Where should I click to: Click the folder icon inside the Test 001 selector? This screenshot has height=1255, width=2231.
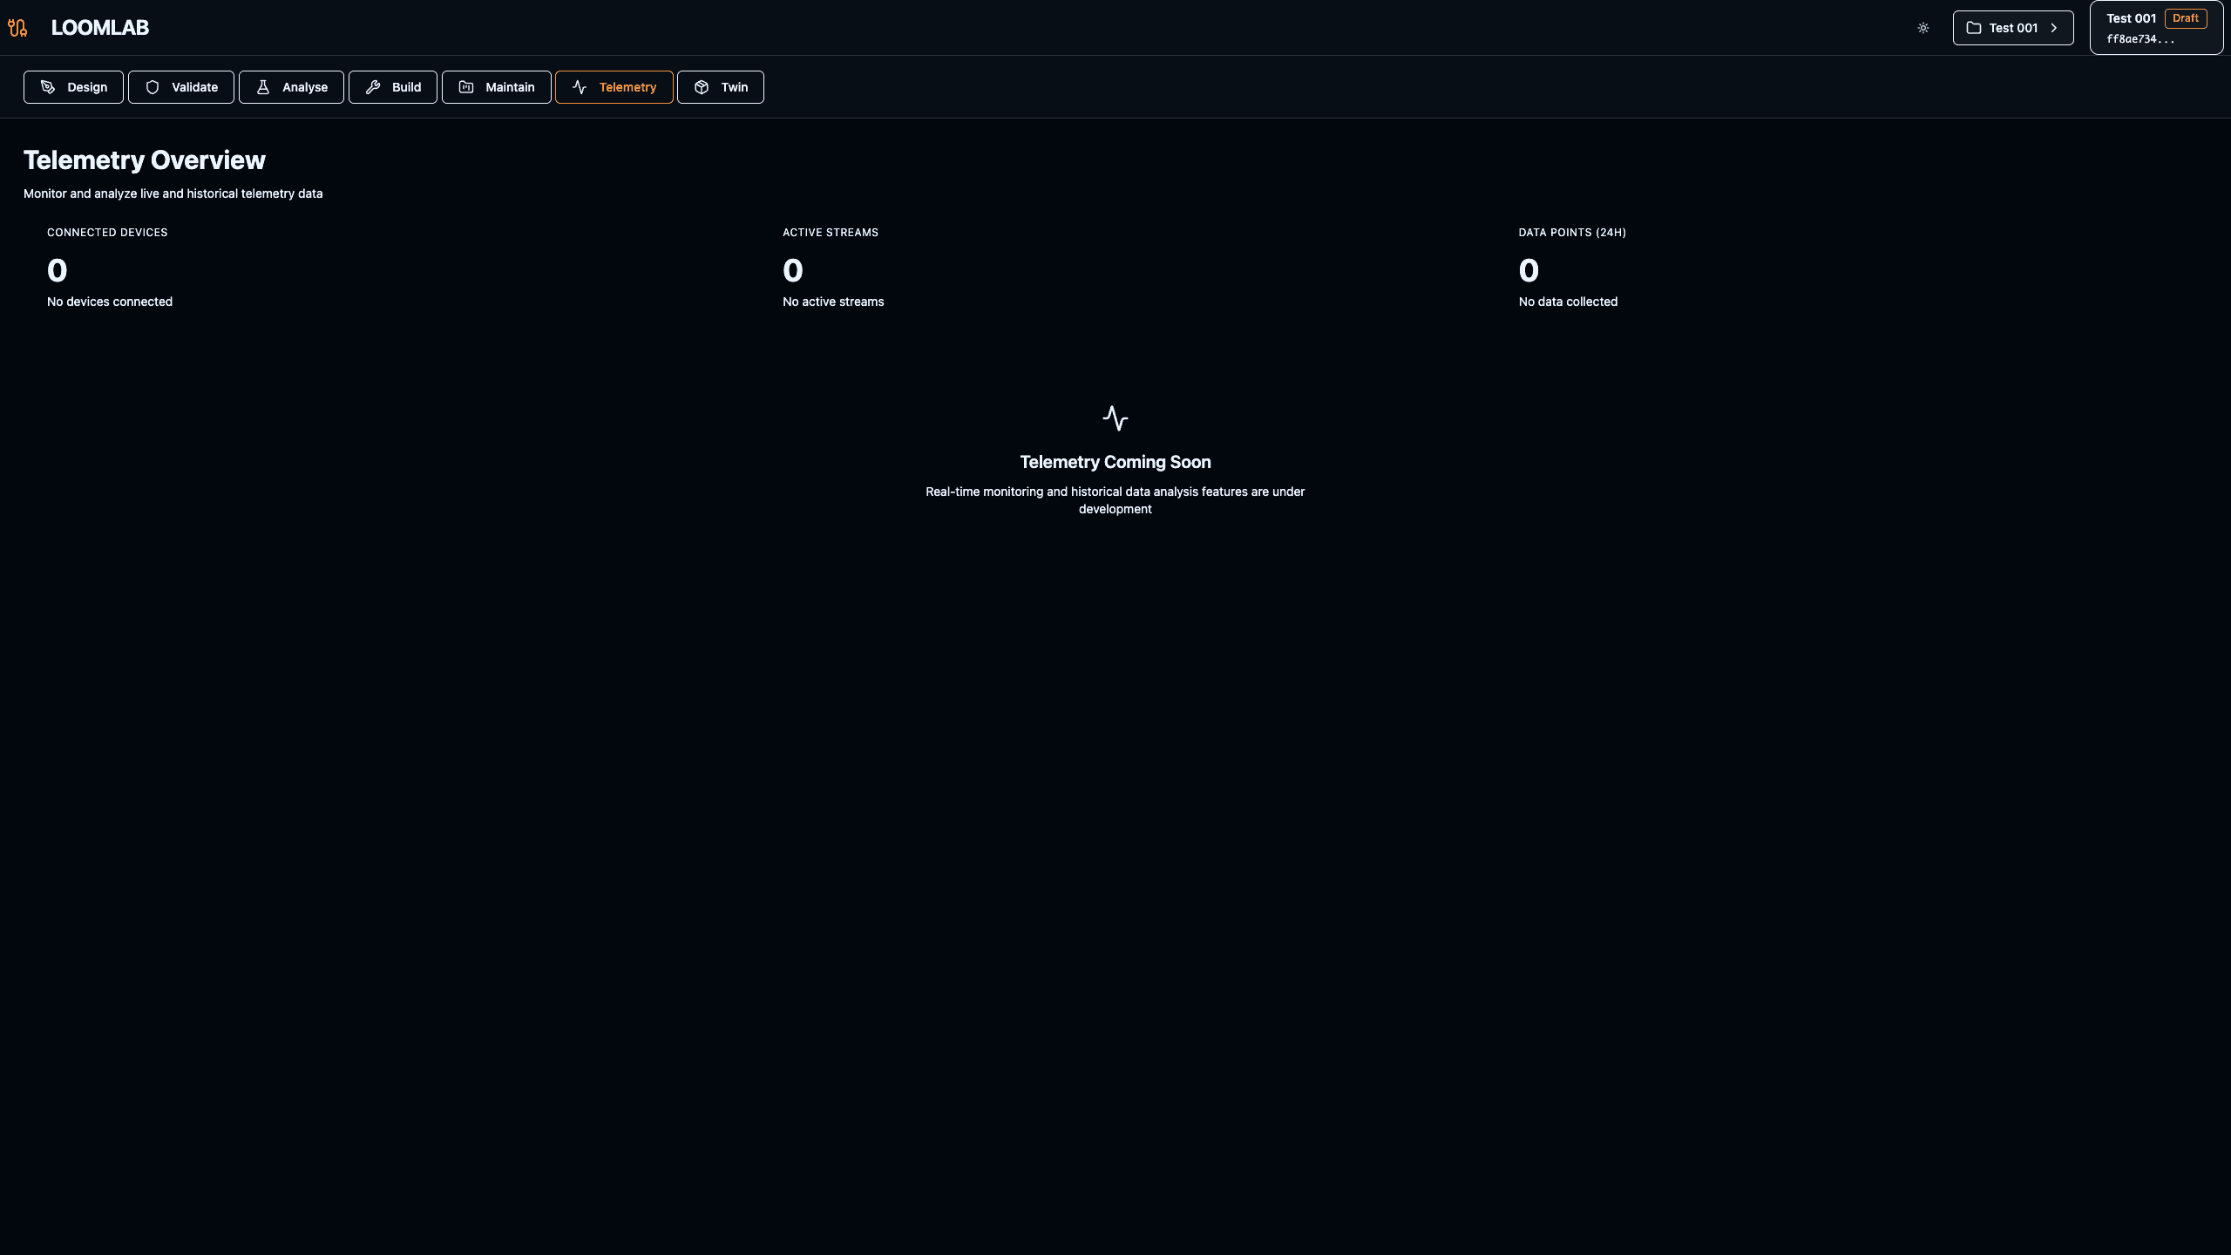click(x=1974, y=27)
